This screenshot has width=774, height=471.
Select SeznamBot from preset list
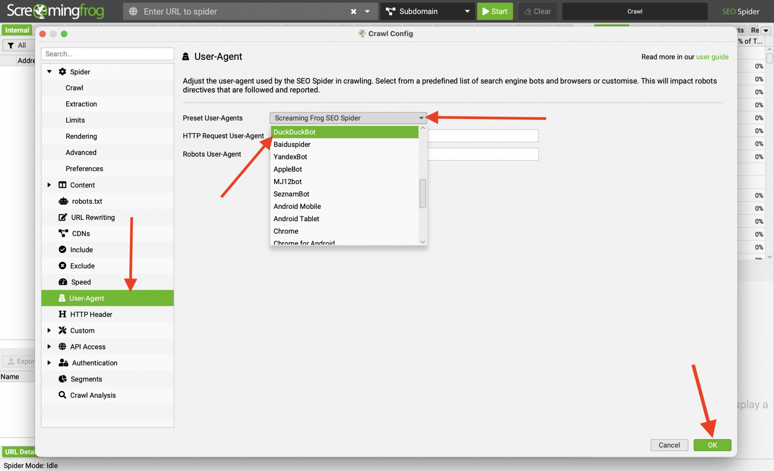tap(344, 194)
